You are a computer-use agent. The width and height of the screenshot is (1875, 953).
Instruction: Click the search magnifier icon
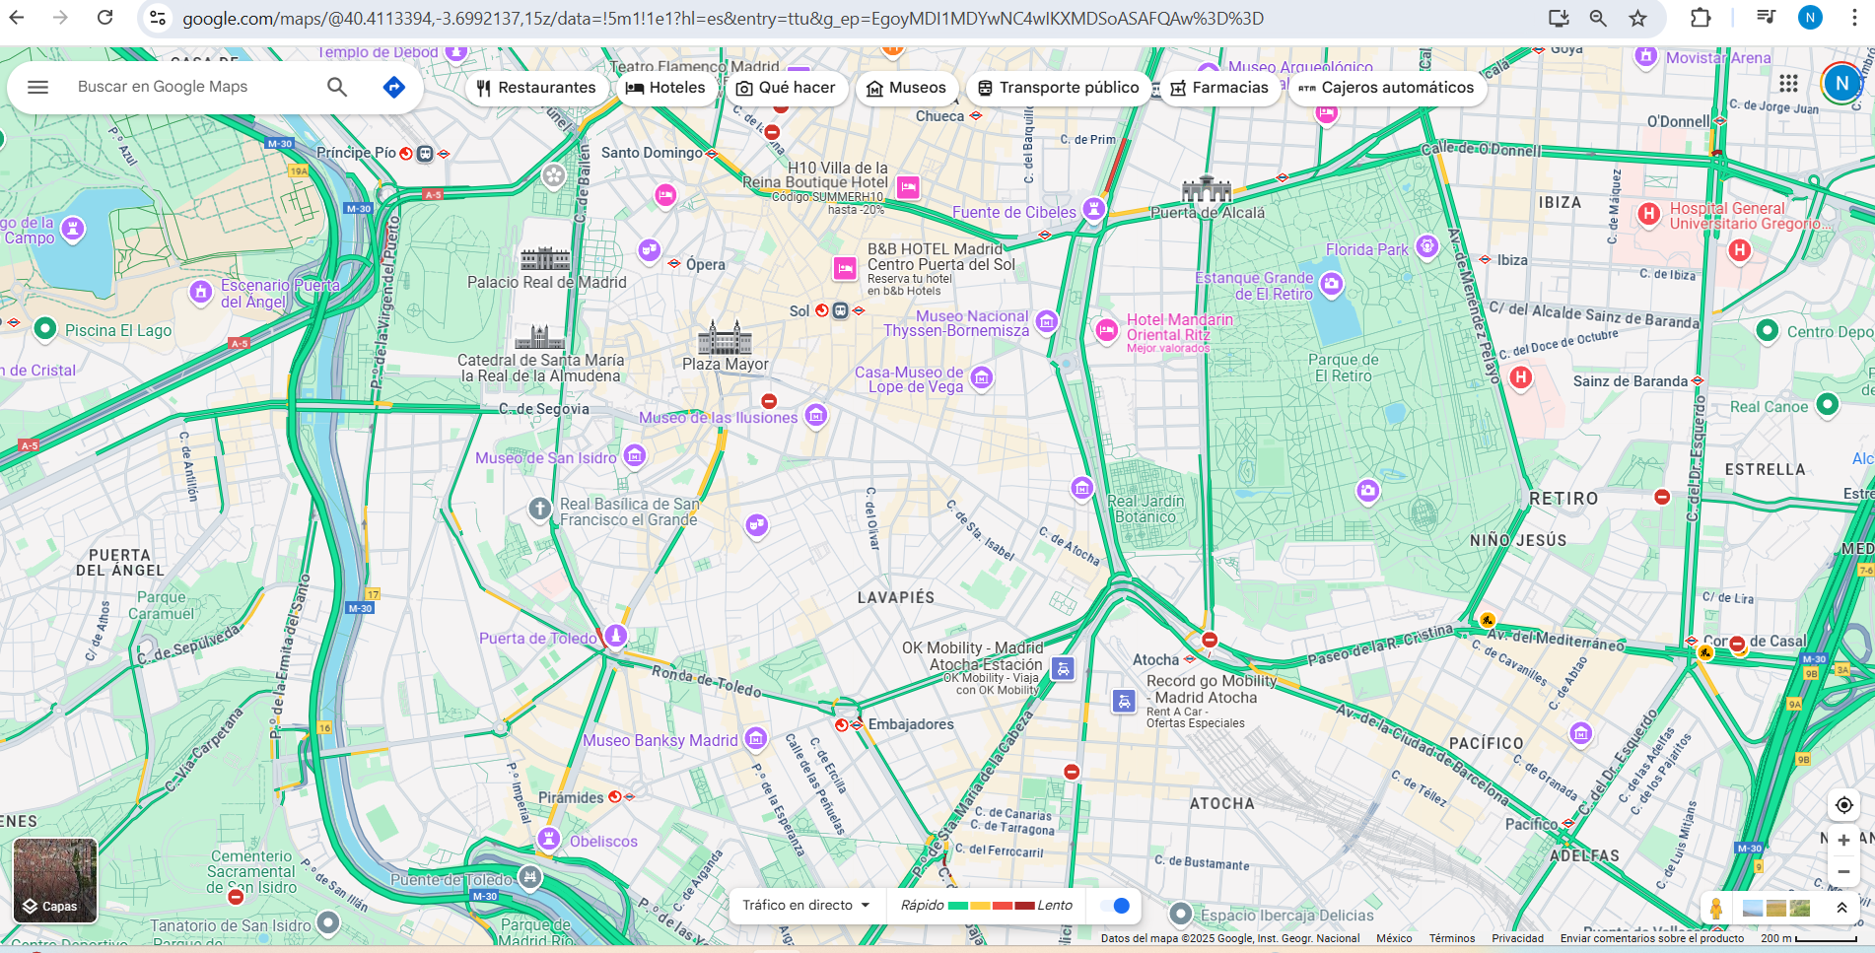pyautogui.click(x=337, y=87)
